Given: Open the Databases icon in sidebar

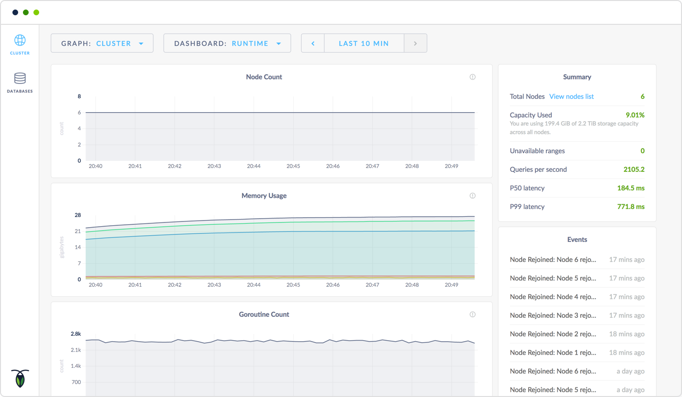Looking at the screenshot, I should [x=20, y=78].
